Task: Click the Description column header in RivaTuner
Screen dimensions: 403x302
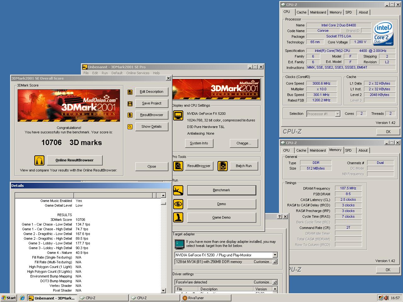Action: point(226,289)
